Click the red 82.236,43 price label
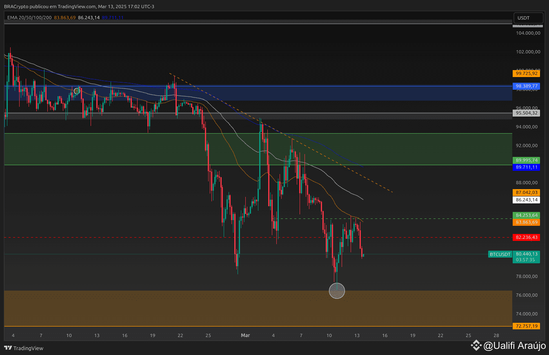The height and width of the screenshot is (355, 549). pyautogui.click(x=526, y=237)
